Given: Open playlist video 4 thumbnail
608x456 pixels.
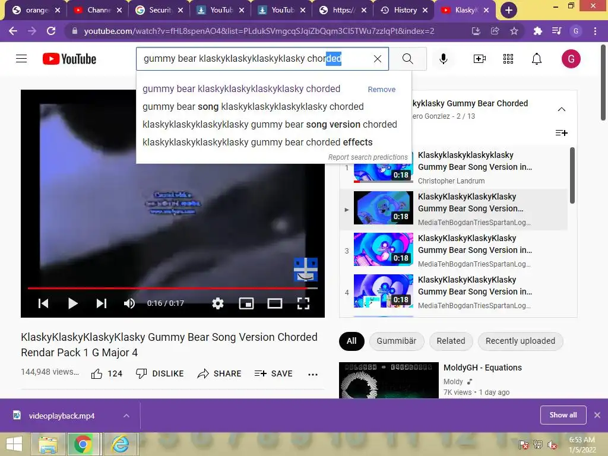Looking at the screenshot, I should [383, 291].
